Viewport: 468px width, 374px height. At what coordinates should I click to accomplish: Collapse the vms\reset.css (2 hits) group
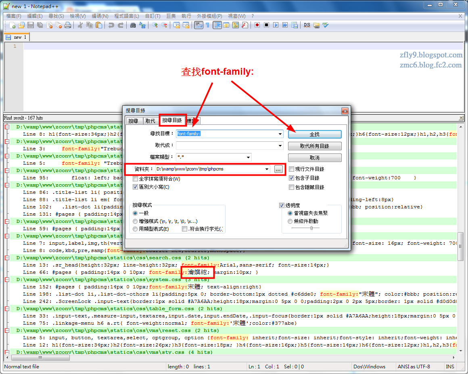tap(7, 330)
